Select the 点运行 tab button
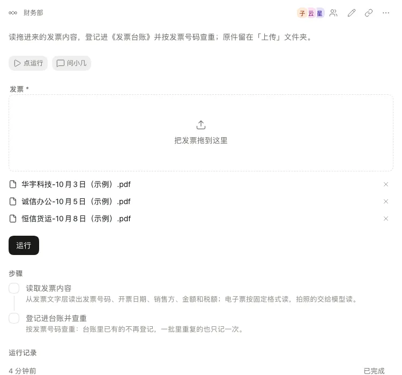This screenshot has height=375, width=402. (28, 63)
